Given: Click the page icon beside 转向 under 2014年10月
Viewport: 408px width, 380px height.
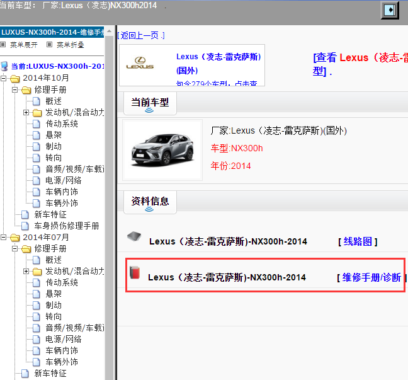Looking at the screenshot, I should (x=37, y=158).
